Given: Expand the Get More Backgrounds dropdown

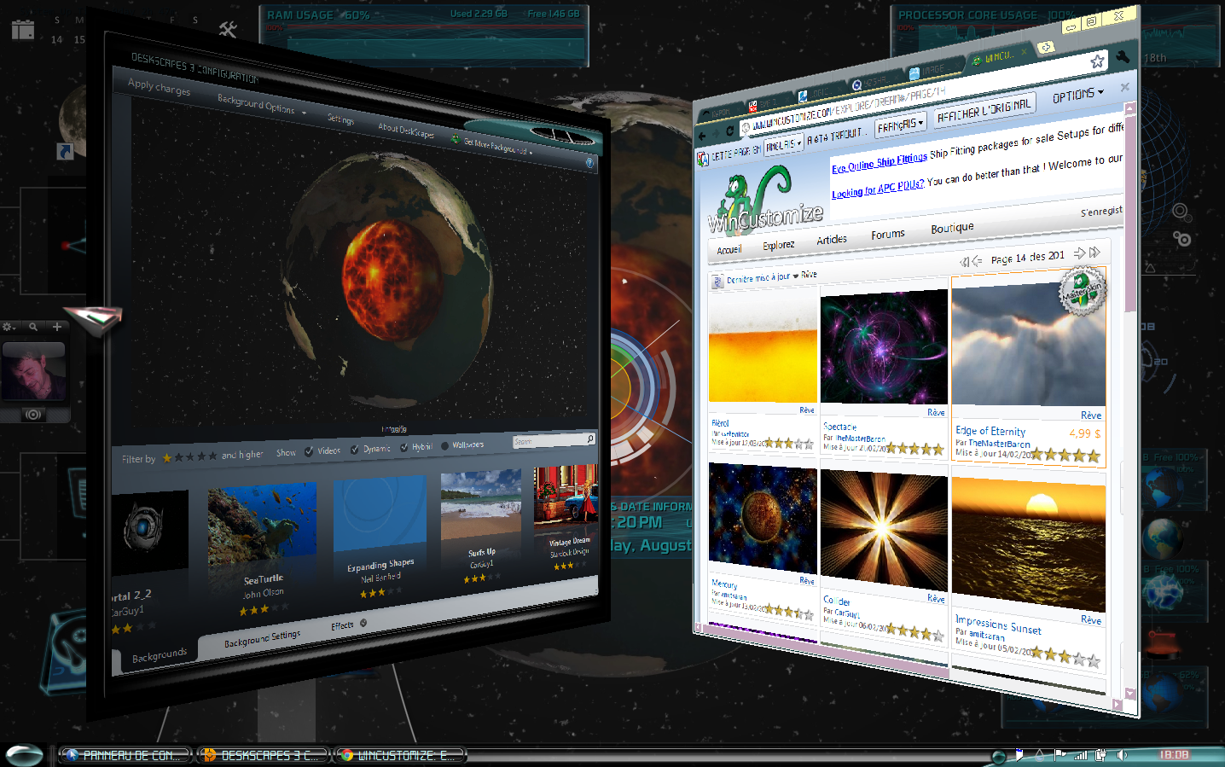Looking at the screenshot, I should 492,146.
